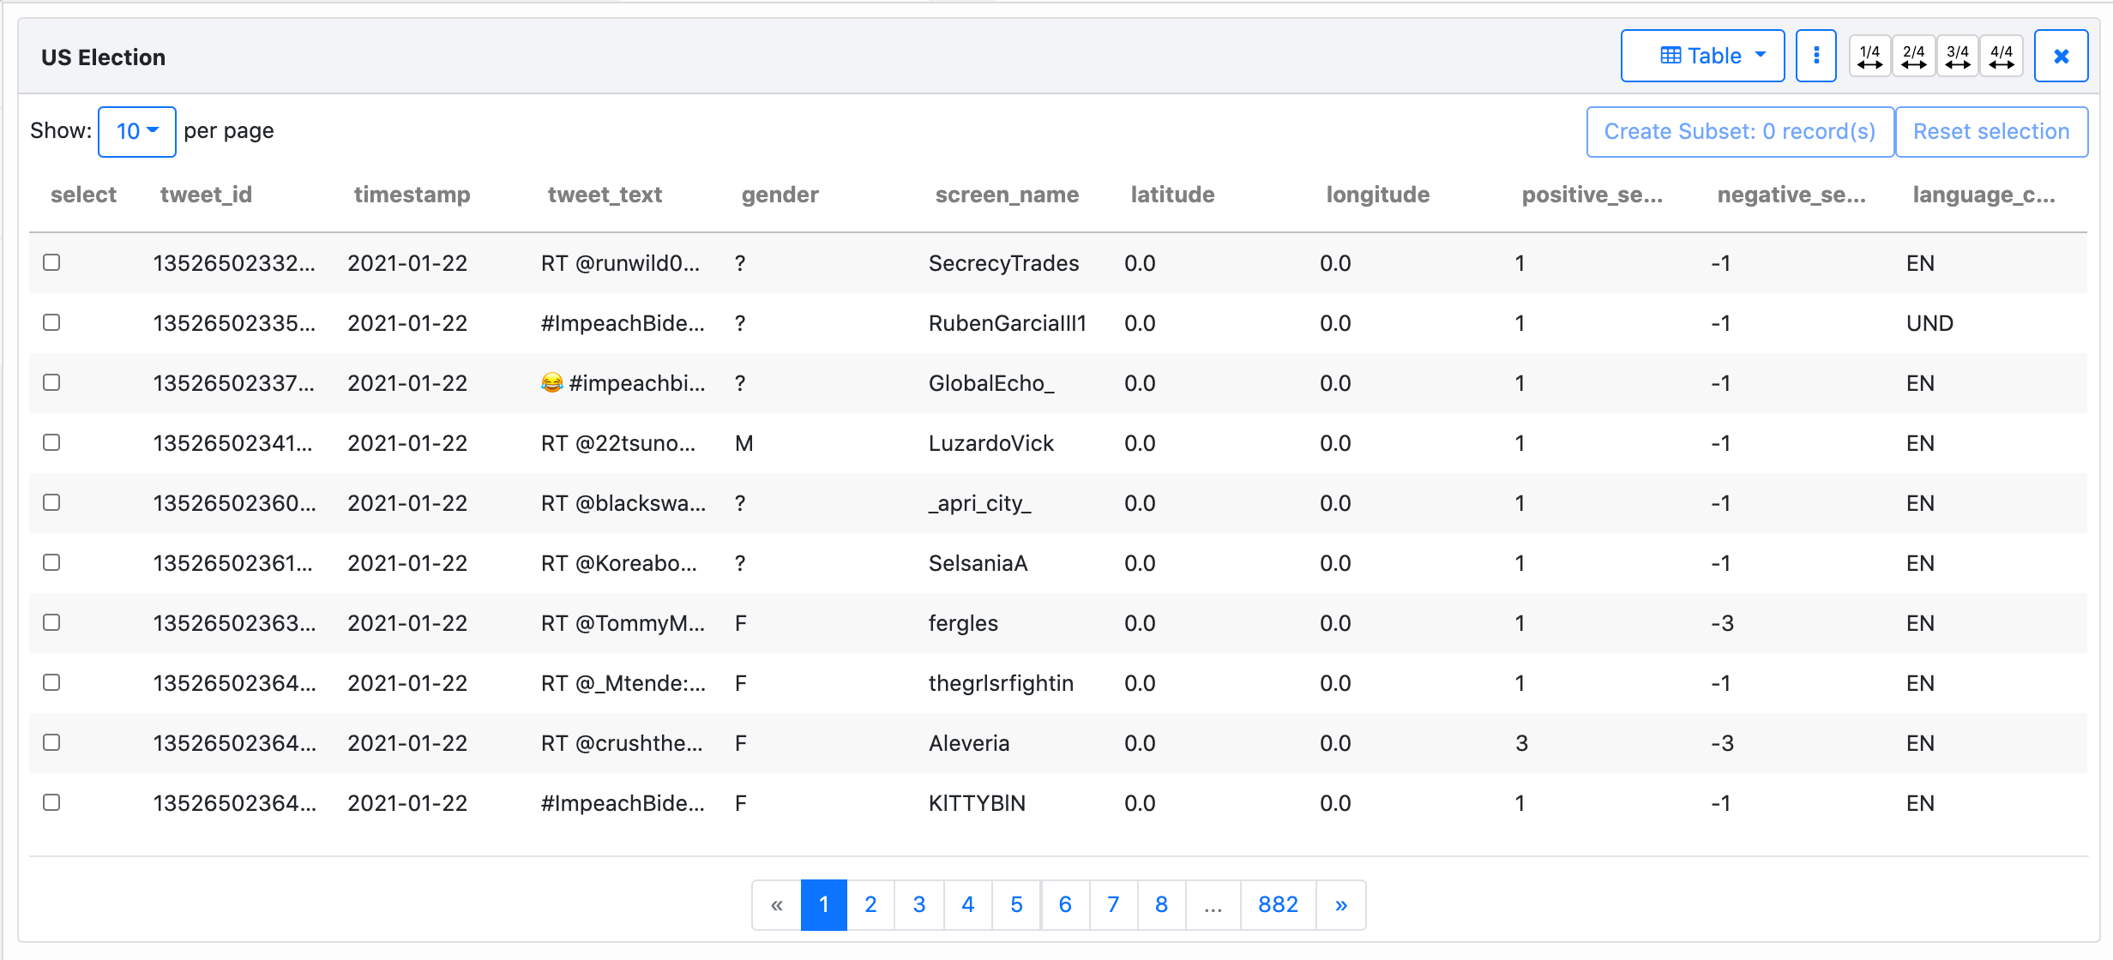
Task: Click Create Subset: 0 record(s) button
Action: pos(1739,131)
